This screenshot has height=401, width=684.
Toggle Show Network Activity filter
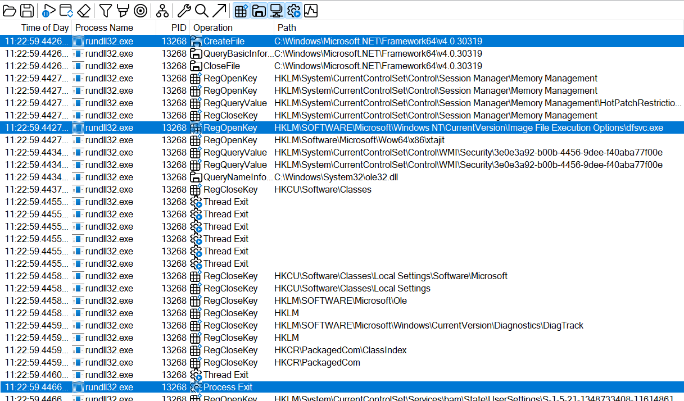(x=276, y=10)
